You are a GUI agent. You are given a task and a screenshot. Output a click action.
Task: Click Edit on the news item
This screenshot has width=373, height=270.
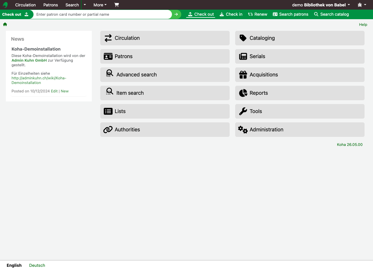[54, 91]
